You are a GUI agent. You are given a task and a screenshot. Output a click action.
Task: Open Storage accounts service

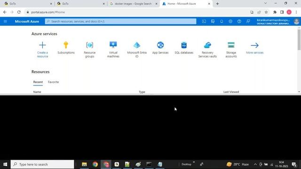(231, 50)
